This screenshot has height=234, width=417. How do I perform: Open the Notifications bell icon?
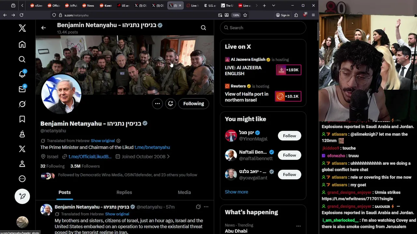[x=22, y=74]
